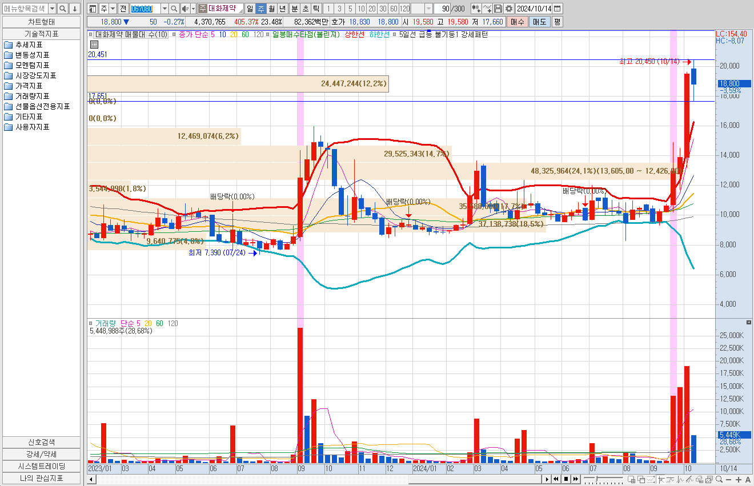The height and width of the screenshot is (486, 754).
Task: Open the menu search dropdown arrow
Action: [52, 9]
